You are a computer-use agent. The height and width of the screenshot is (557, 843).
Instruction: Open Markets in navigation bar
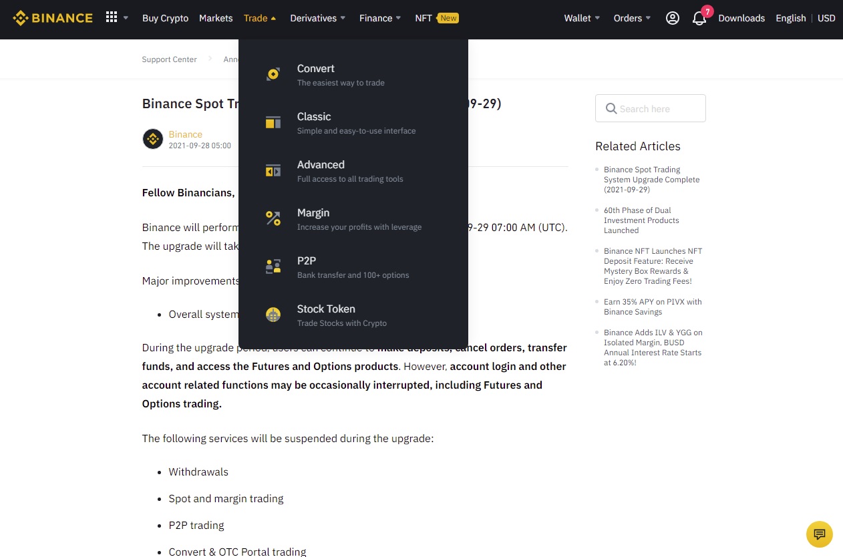216,18
